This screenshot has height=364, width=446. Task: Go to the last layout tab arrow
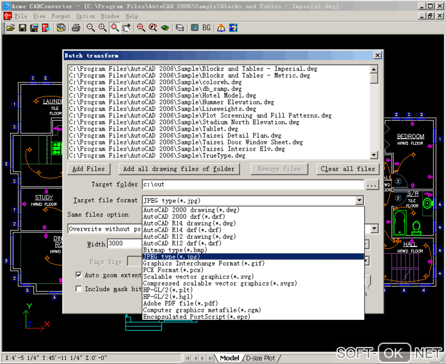point(210,358)
